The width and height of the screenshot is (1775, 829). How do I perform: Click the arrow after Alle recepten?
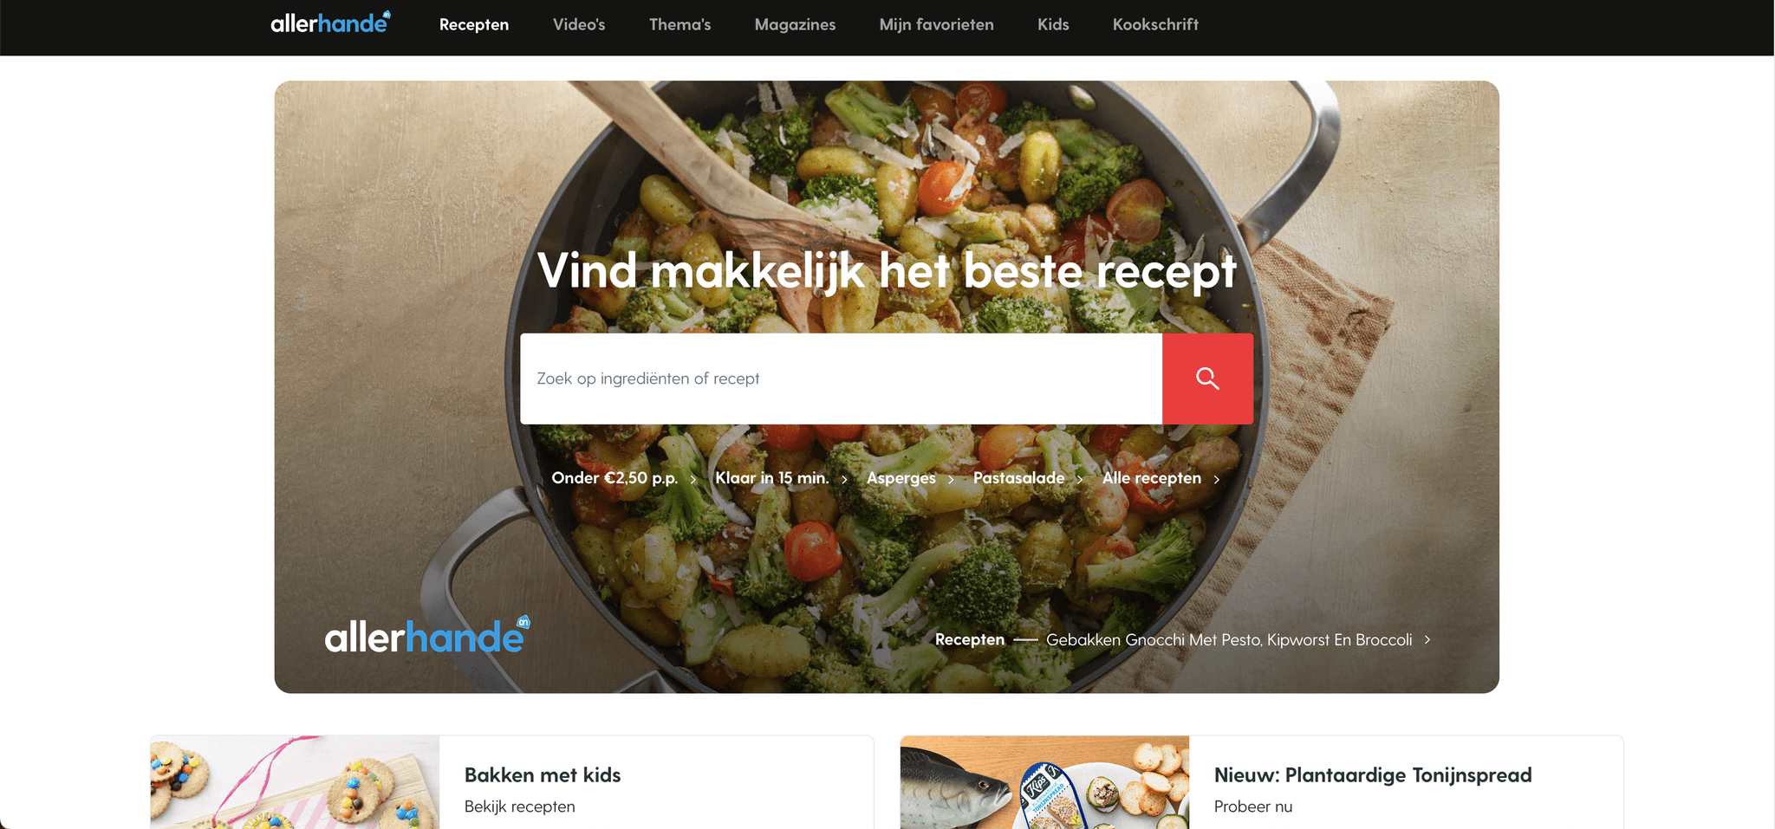coord(1217,479)
